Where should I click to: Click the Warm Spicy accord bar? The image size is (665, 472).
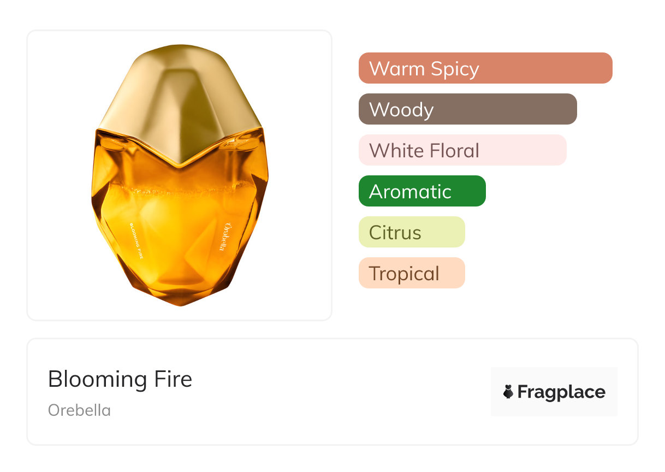(x=485, y=68)
